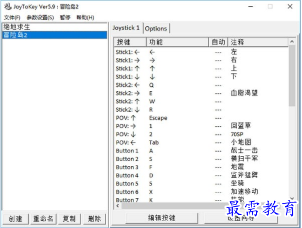Open the 文件(F) menu
The width and height of the screenshot is (302, 228).
12,17
